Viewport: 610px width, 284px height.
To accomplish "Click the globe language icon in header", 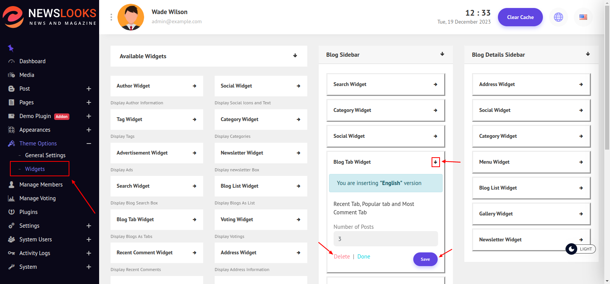I will click(x=558, y=17).
